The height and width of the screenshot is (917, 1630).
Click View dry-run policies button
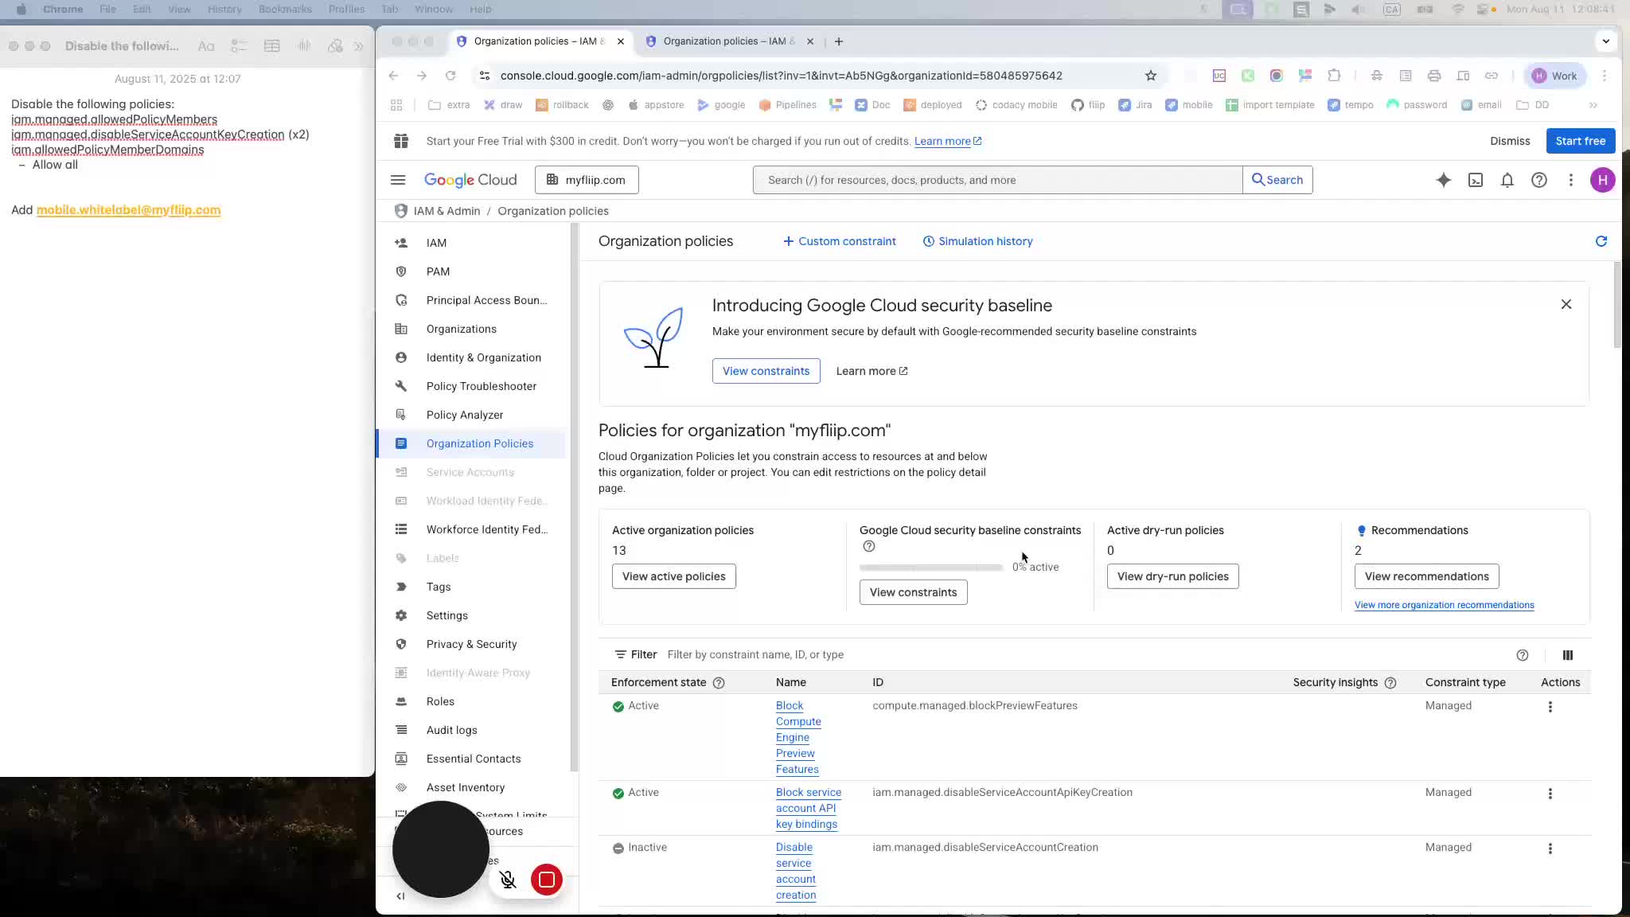tap(1172, 576)
